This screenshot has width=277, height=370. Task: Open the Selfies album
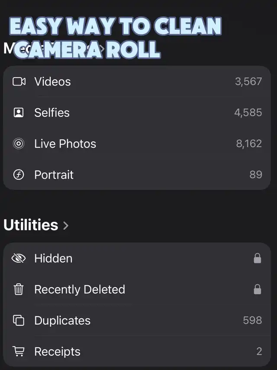point(52,113)
